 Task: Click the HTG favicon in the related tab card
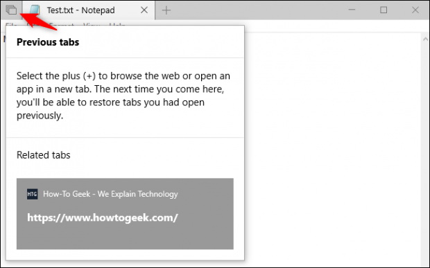[33, 194]
